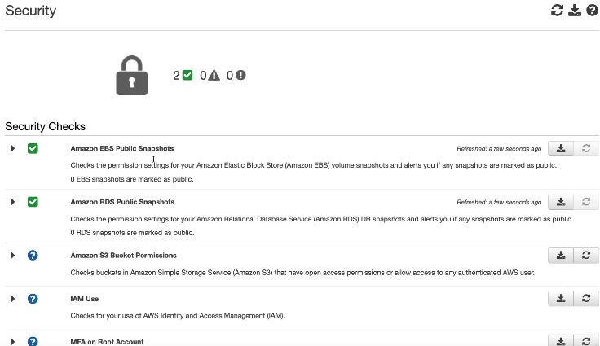
Task: Expand the IAM Use check row
Action: click(12, 299)
